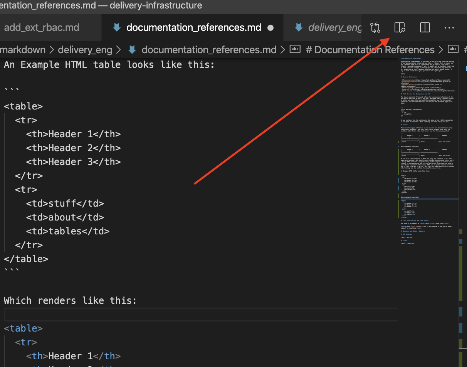Click markdown file icon on documentation_references.md tab
467x367 pixels.
(x=116, y=27)
